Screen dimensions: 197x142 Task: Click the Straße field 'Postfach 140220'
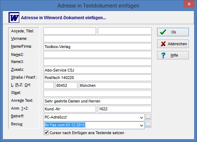tap(97, 78)
